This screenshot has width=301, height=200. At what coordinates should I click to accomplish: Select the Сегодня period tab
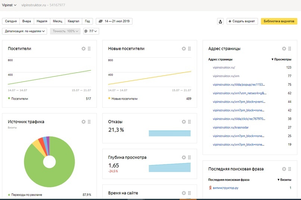11,21
